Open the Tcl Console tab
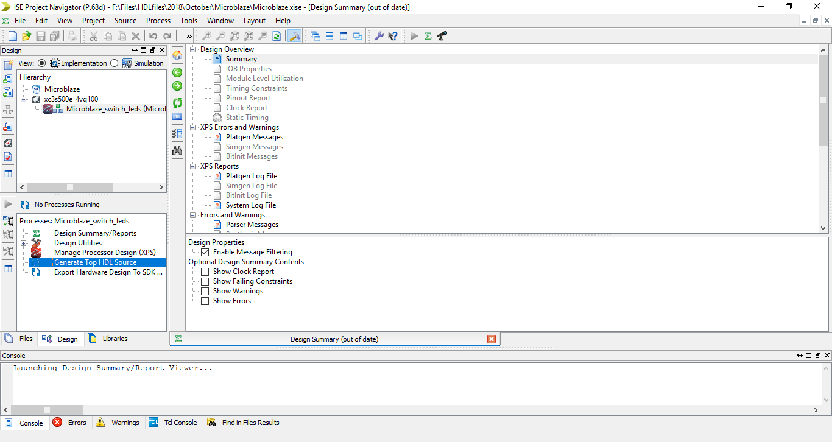Viewport: 832px width, 442px height. (173, 423)
